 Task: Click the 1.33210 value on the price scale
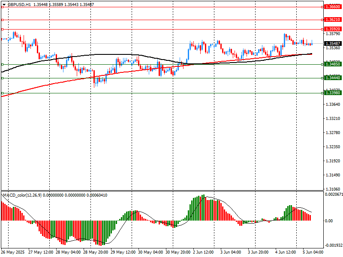tap(333, 119)
